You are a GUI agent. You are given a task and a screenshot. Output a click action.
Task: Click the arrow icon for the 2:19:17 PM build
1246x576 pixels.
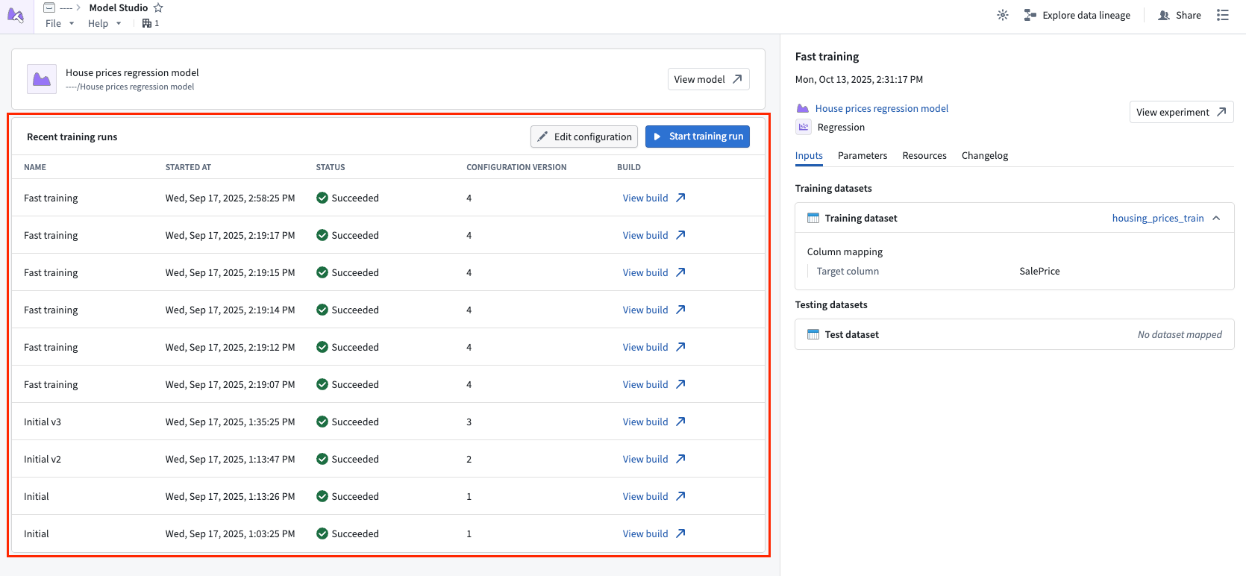click(680, 235)
